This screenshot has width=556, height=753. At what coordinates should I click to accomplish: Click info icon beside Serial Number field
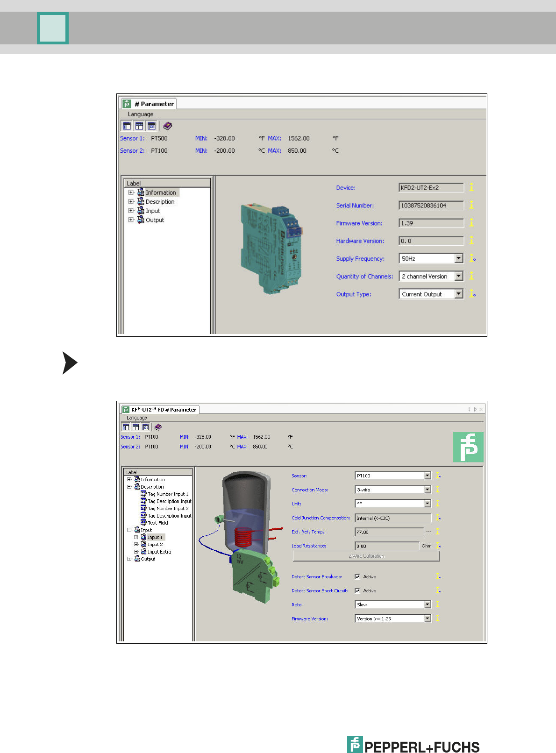pos(471,205)
